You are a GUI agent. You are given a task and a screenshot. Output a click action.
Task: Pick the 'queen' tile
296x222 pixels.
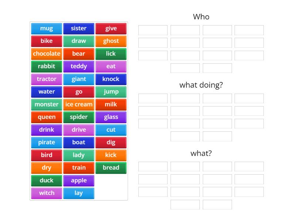[x=47, y=117]
